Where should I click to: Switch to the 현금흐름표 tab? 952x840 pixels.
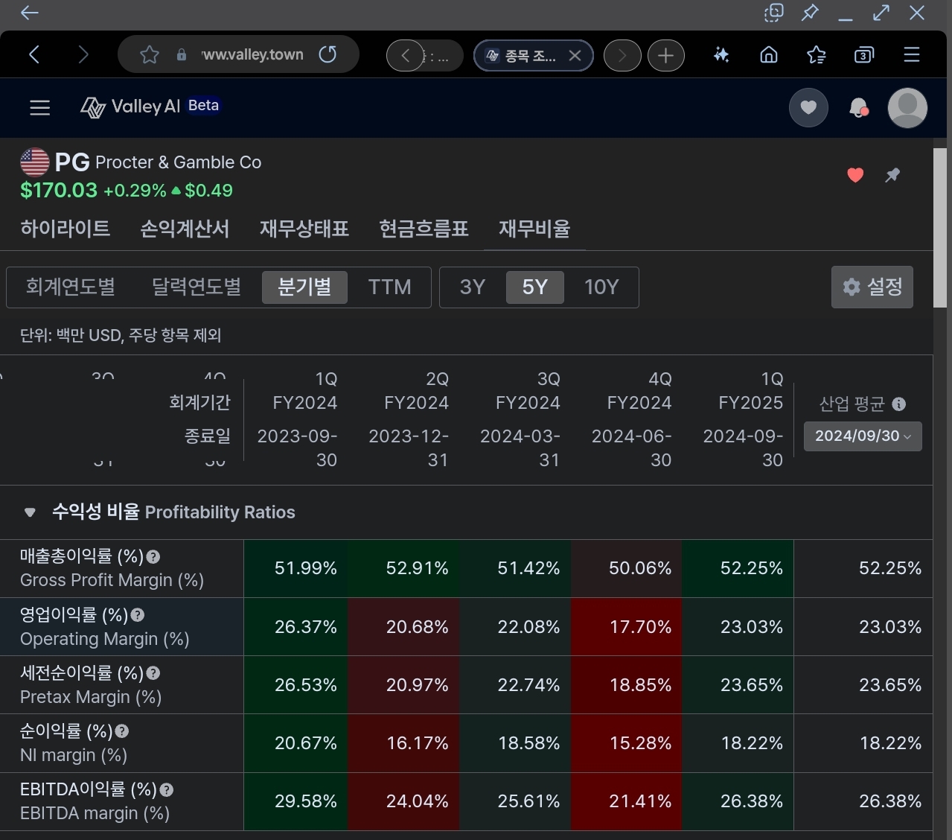pyautogui.click(x=424, y=229)
